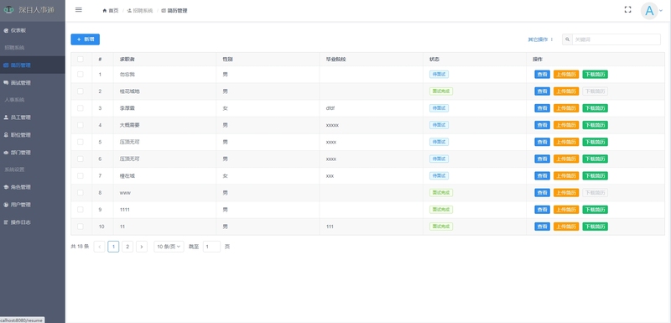Collapse the sidebar with the hamburger icon
The image size is (671, 323).
point(78,10)
